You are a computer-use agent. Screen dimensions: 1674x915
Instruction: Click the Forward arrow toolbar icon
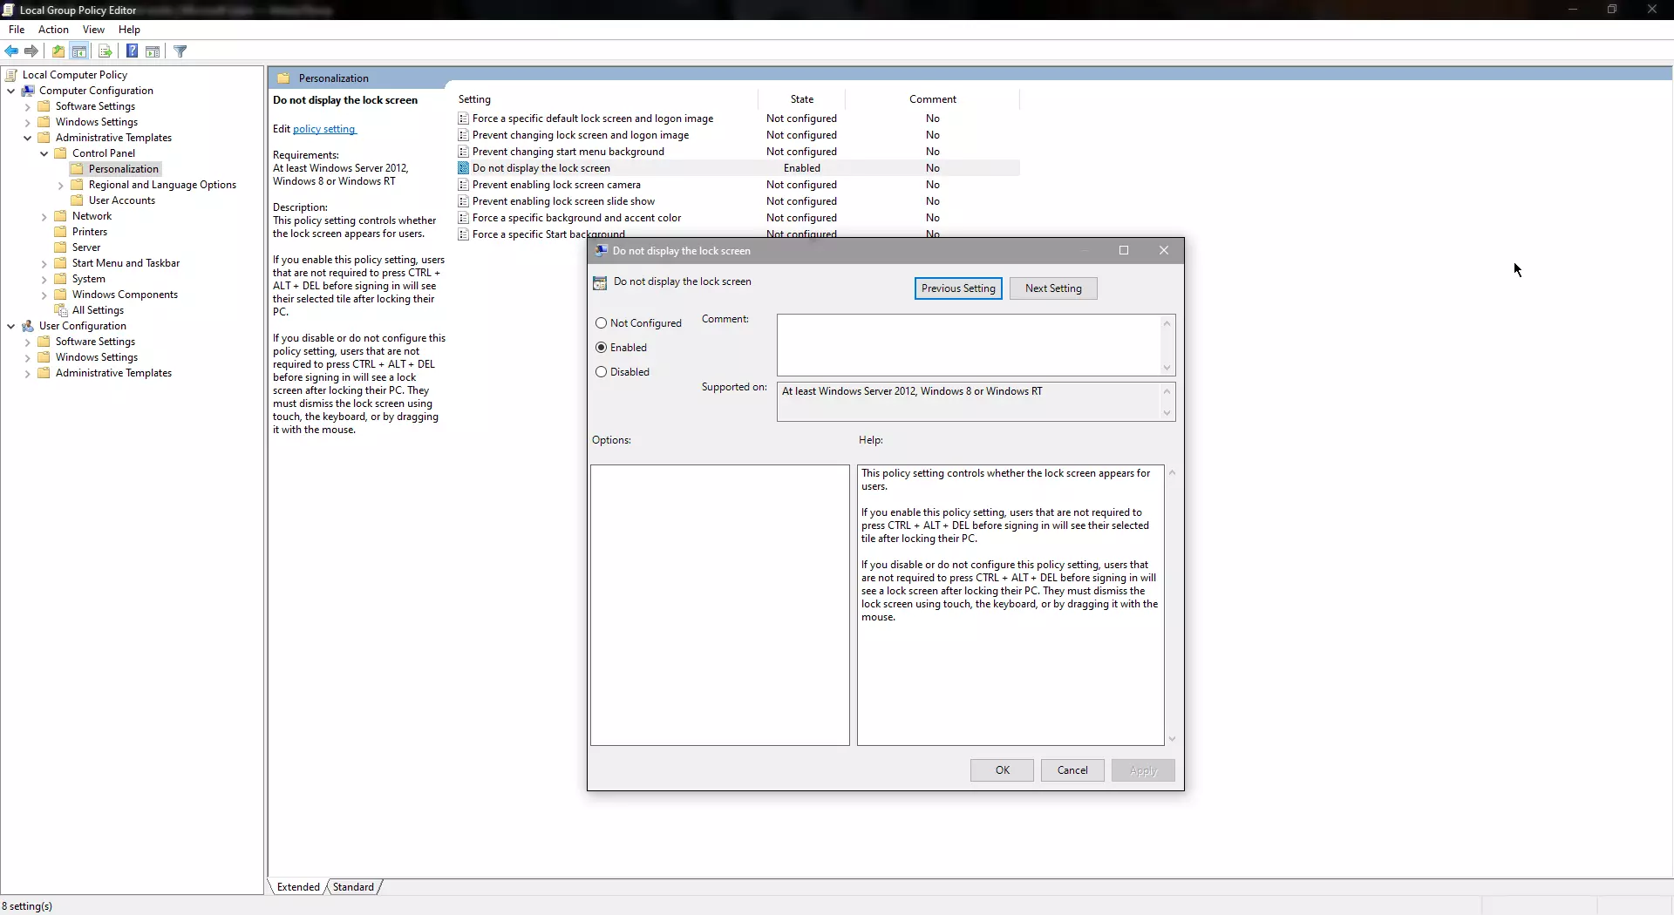tap(31, 51)
